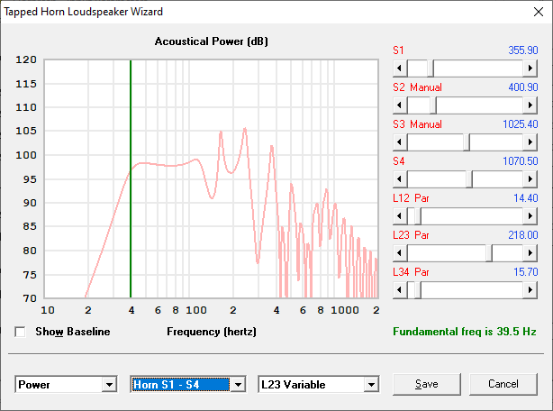Increase S4 with right scroll arrow
The height and width of the screenshot is (411, 553).
point(530,179)
